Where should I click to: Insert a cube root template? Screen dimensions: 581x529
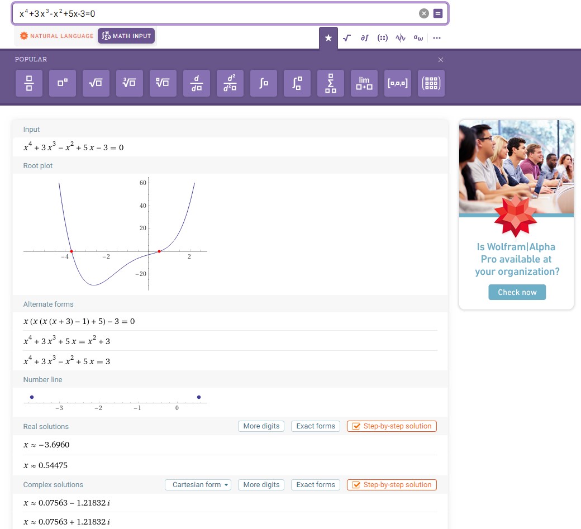click(x=129, y=83)
